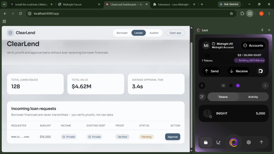This screenshot has width=274, height=154.
Task: Click the up arrow icon in Lace bottom bar
Action: click(261, 142)
